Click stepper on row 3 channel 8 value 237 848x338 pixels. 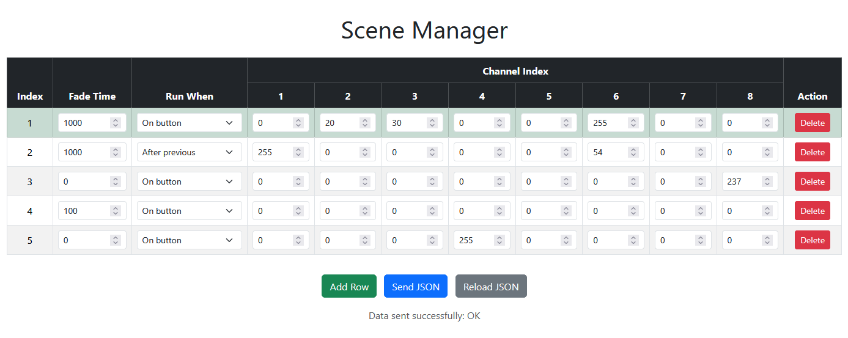coord(767,182)
